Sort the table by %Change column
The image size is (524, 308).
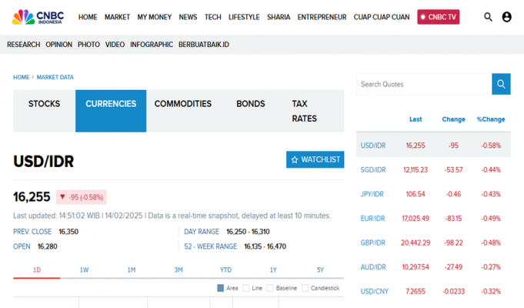pyautogui.click(x=491, y=119)
